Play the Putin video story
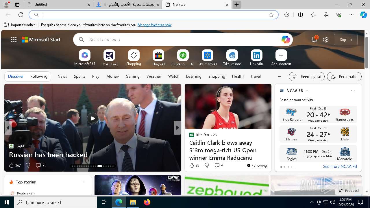The width and height of the screenshot is (370, 208). (x=93, y=118)
